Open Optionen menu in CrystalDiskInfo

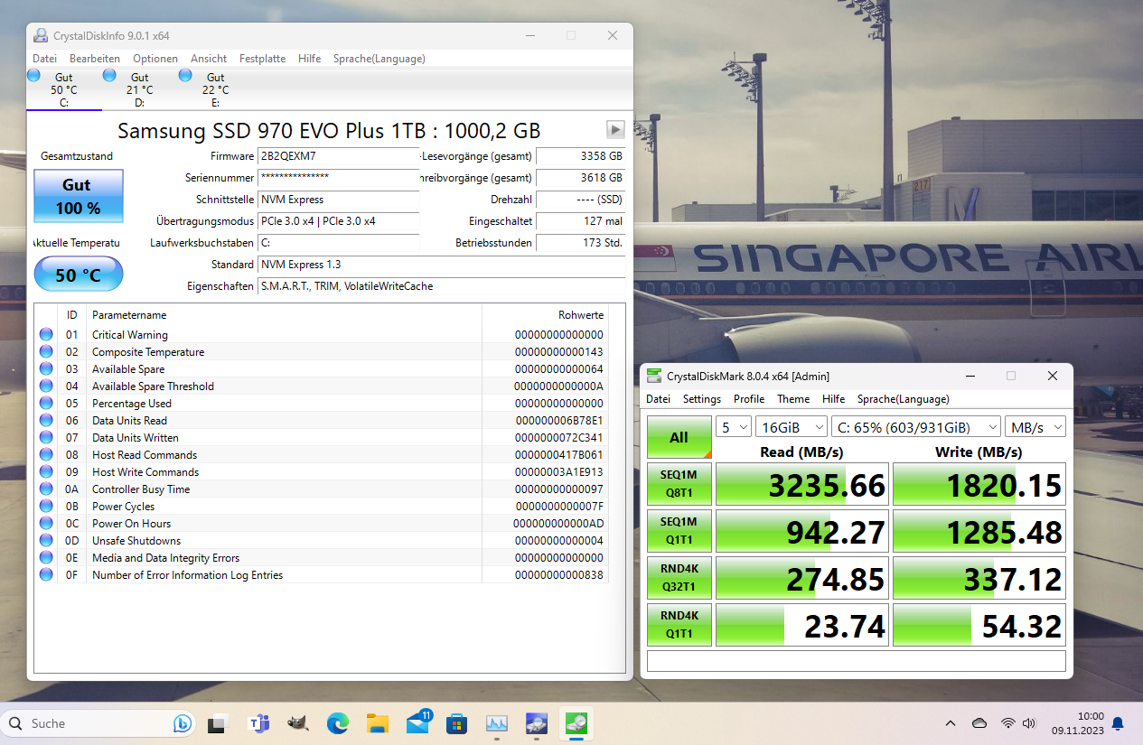155,59
